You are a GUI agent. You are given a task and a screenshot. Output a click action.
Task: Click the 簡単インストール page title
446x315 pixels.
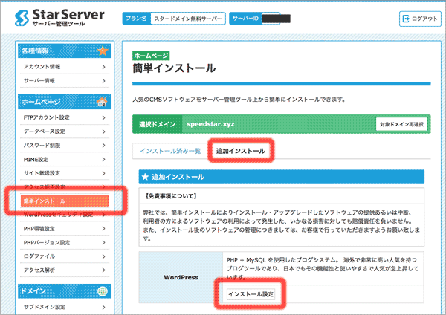pyautogui.click(x=174, y=68)
